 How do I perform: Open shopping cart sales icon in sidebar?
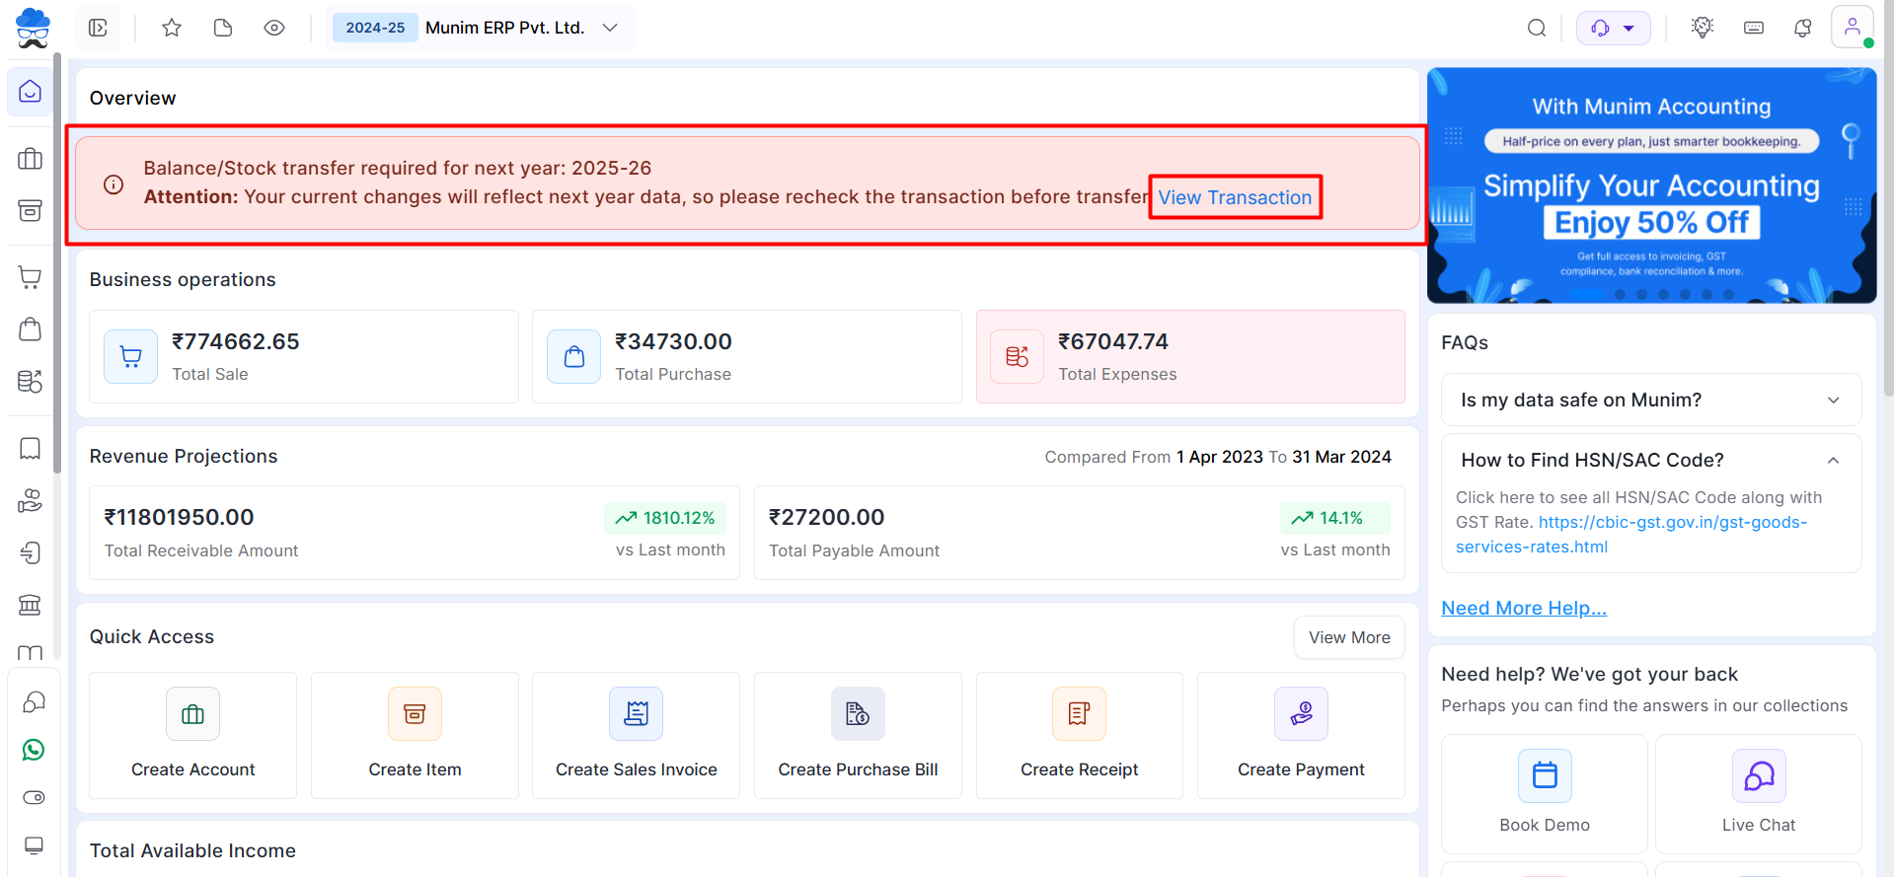[x=31, y=277]
